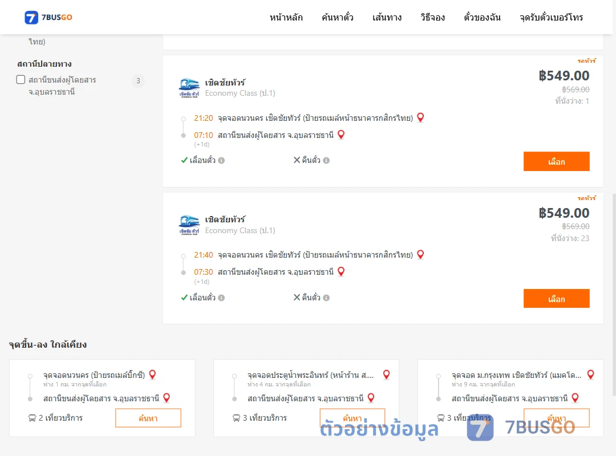Click map pin beside จุดจอดนวนคร (ป้ายรถเมล์บิ๊กซี)
The height and width of the screenshot is (456, 616).
[152, 374]
